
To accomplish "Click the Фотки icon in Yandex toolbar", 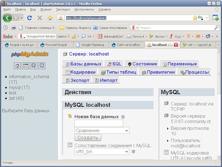I will click(151, 36).
